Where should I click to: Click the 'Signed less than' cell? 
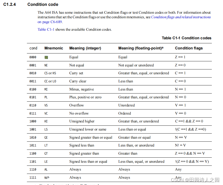coord(82,145)
